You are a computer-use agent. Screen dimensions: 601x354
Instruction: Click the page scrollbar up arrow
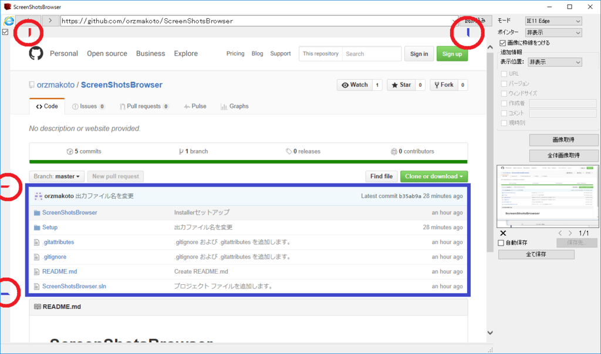point(490,47)
